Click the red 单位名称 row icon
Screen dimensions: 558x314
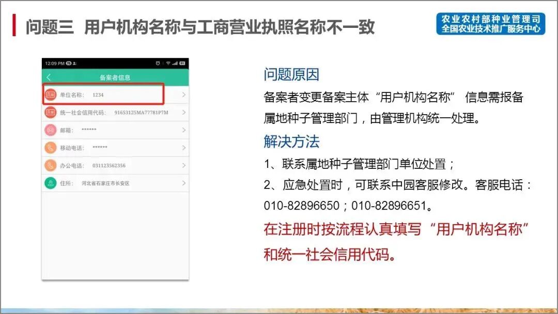point(50,95)
